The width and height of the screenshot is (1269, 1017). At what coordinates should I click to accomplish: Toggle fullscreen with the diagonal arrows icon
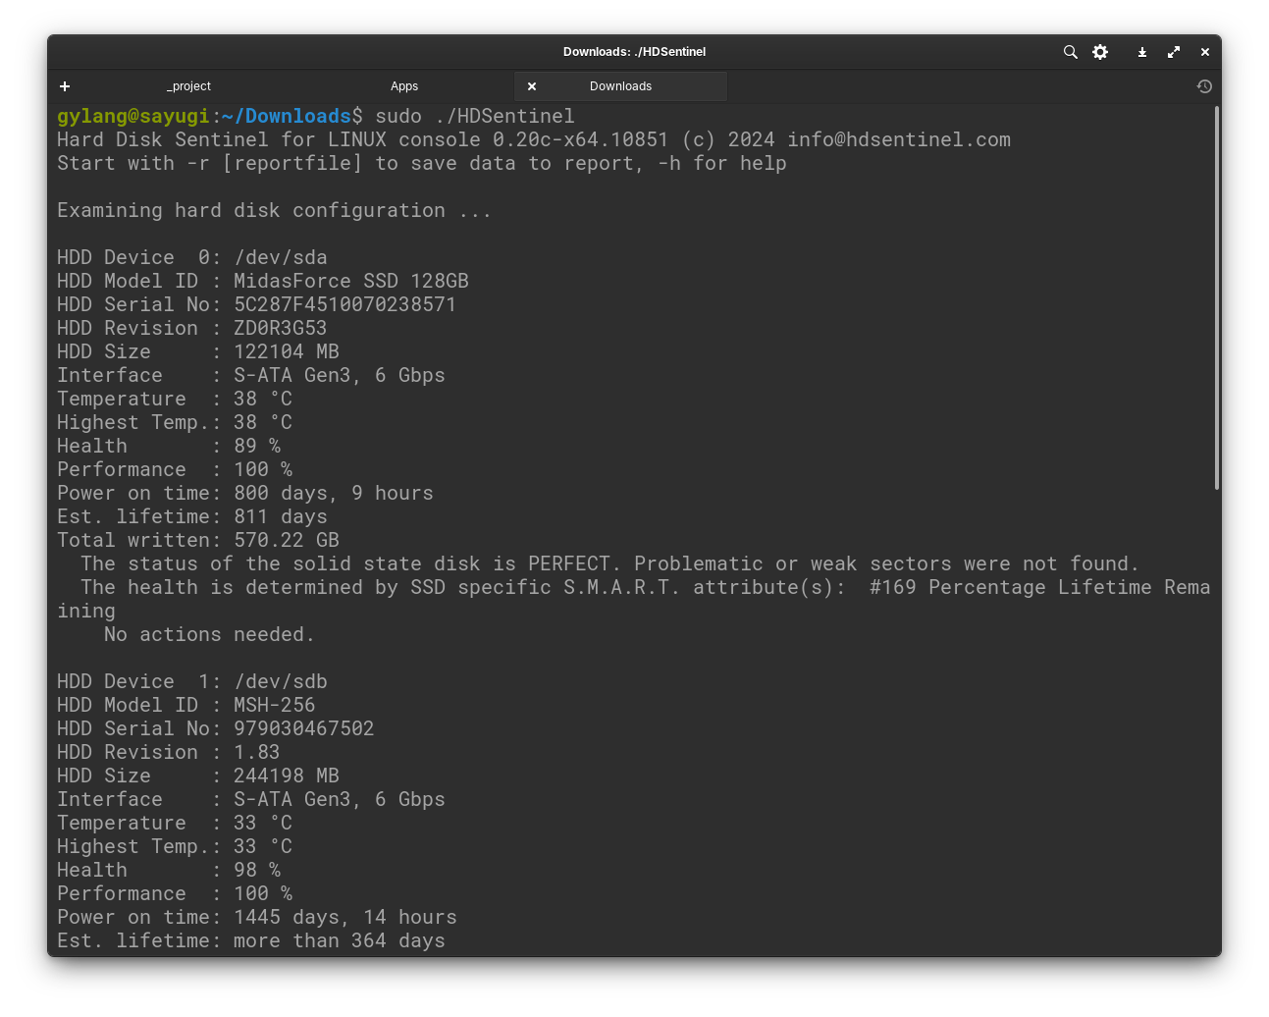click(1173, 52)
